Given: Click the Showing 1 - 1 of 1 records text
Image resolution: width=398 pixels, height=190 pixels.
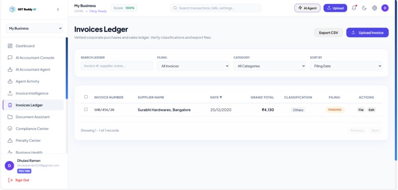Looking at the screenshot, I should 100,130.
